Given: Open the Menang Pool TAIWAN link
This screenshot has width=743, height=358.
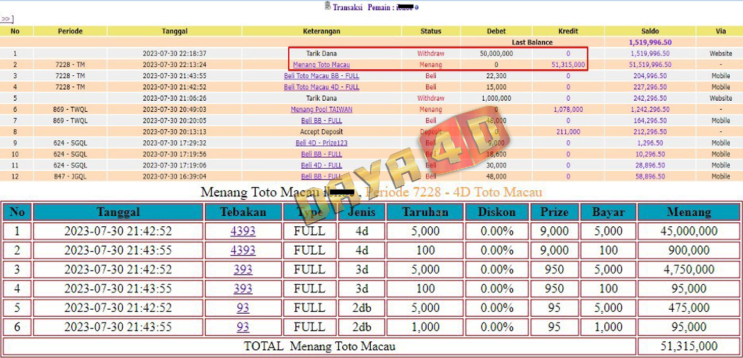Looking at the screenshot, I should (321, 109).
